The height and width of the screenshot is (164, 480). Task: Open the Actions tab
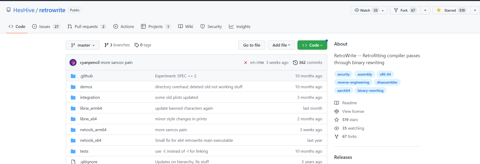tap(124, 26)
